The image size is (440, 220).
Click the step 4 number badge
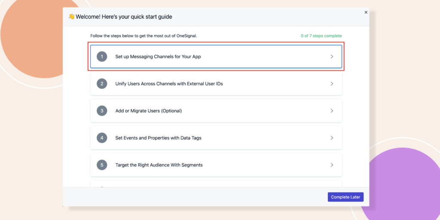point(102,138)
